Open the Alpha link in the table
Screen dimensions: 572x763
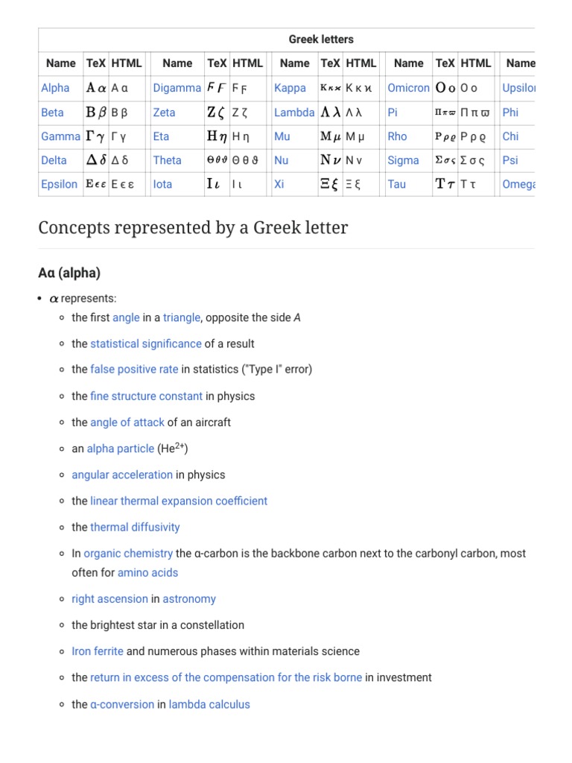click(x=55, y=88)
